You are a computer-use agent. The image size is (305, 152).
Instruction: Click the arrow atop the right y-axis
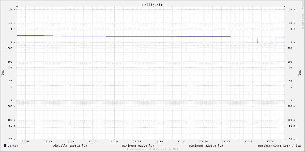(284, 6)
